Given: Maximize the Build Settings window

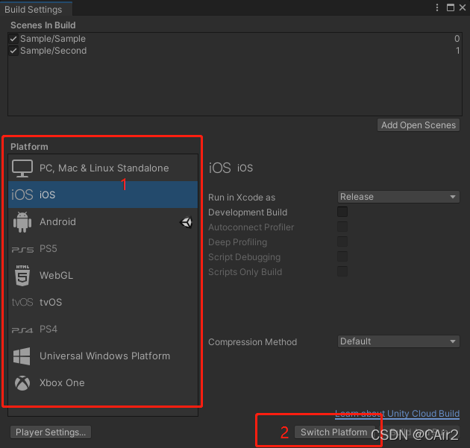Looking at the screenshot, I should point(450,7).
